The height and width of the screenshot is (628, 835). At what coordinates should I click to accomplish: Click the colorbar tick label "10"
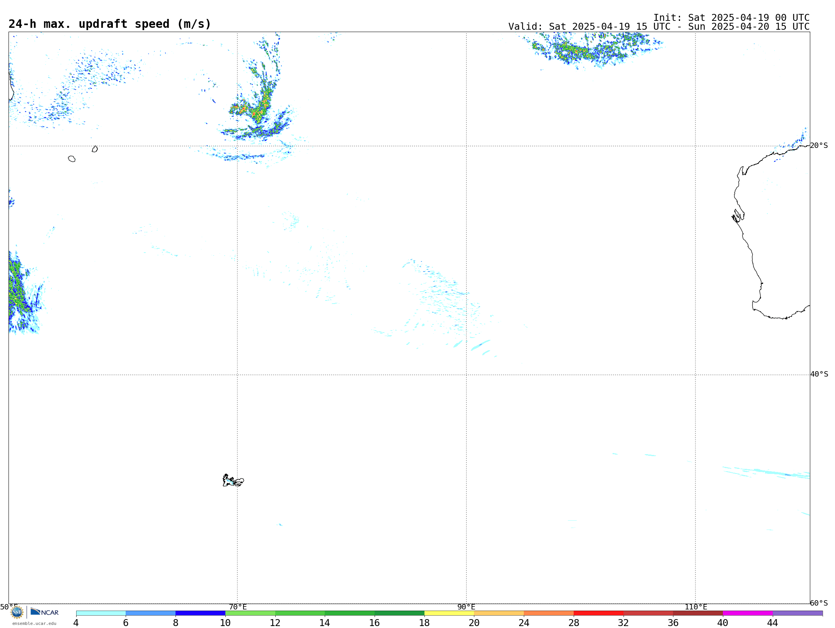[x=225, y=623]
